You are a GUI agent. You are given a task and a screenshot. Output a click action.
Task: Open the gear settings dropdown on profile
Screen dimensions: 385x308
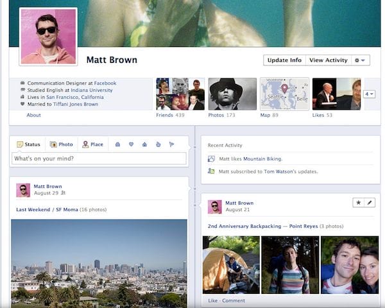click(x=361, y=60)
